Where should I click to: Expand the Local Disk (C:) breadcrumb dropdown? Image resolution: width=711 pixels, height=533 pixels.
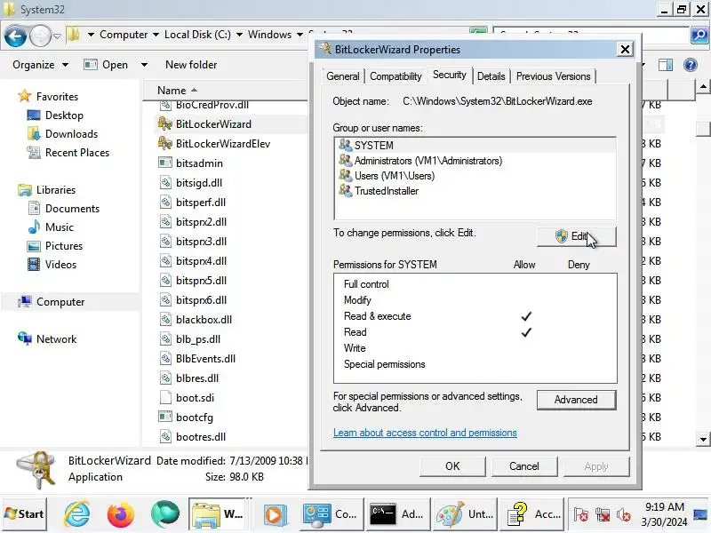(239, 35)
